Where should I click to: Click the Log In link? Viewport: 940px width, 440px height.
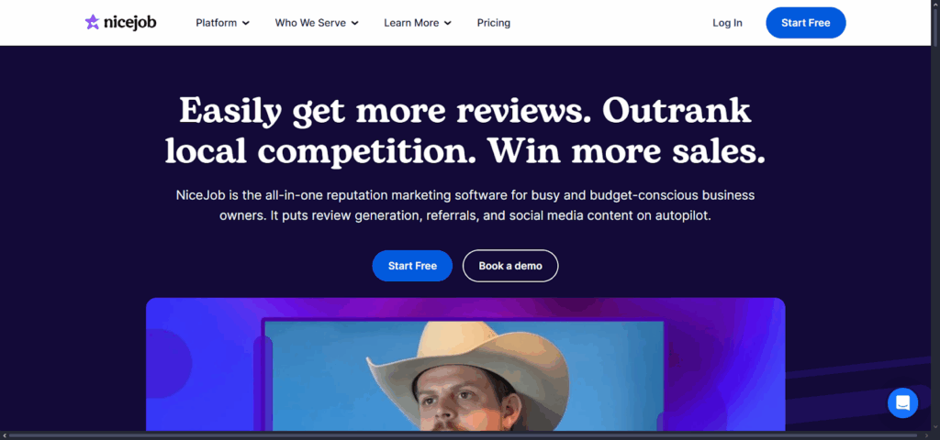pos(727,23)
